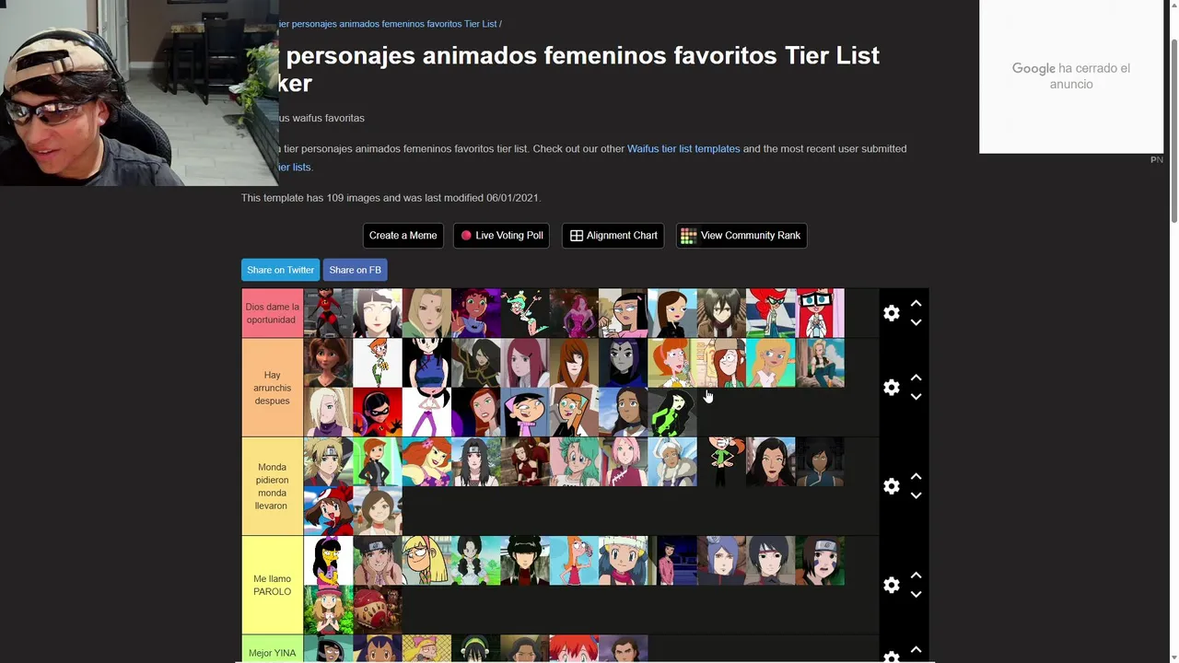The image size is (1179, 663).
Task: Follow the 'Waifus tier list templates' link
Action: pyautogui.click(x=683, y=148)
